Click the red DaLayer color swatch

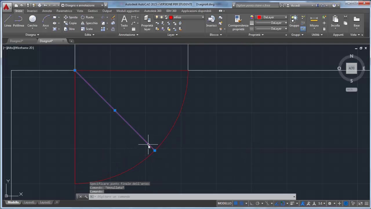259,17
